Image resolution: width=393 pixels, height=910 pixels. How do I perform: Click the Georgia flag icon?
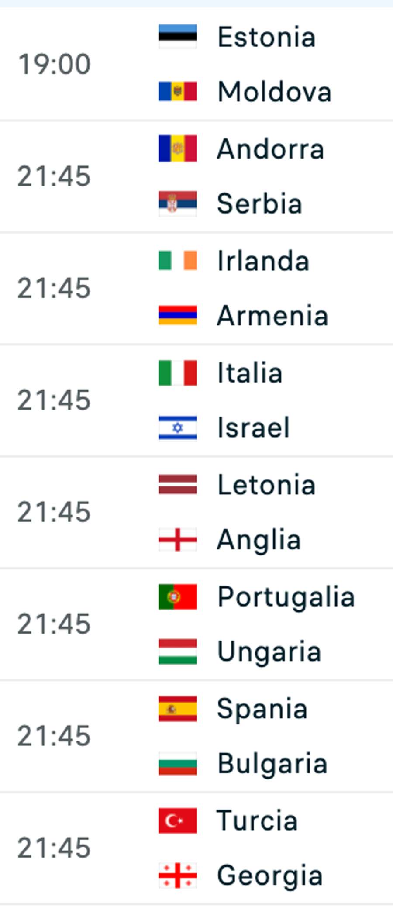pos(177,875)
